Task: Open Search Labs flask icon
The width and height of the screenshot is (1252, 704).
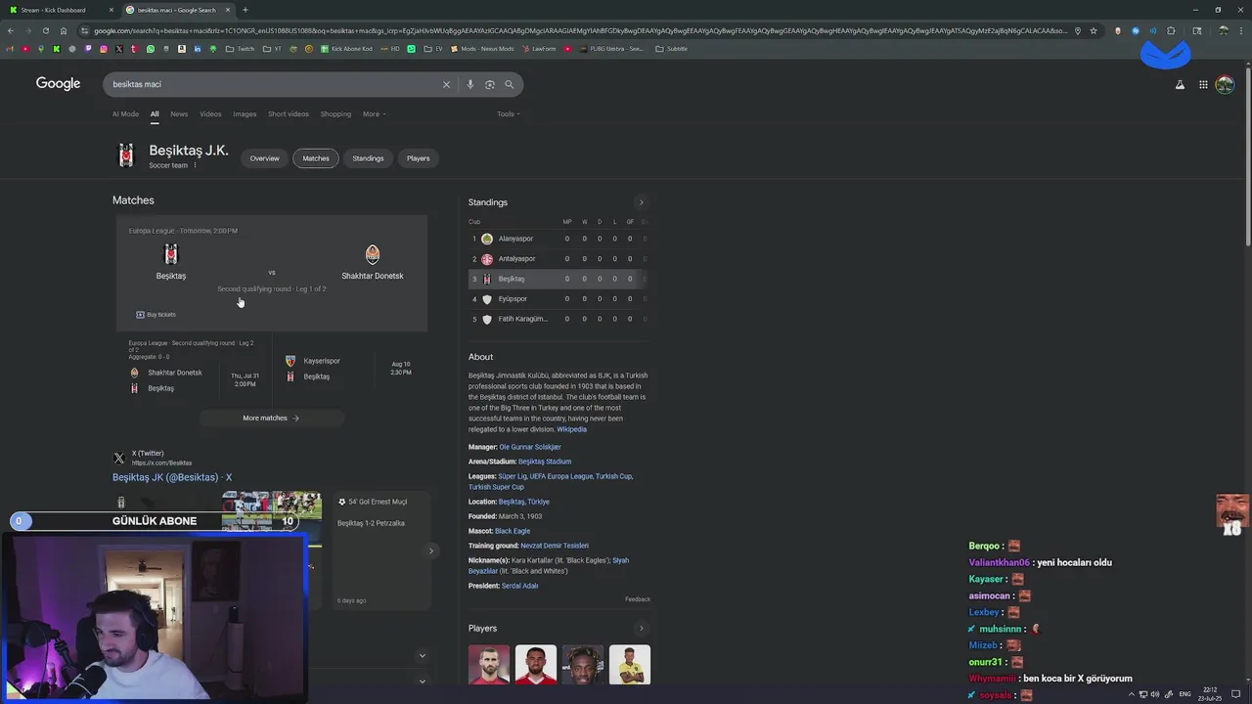Action: coord(1180,85)
